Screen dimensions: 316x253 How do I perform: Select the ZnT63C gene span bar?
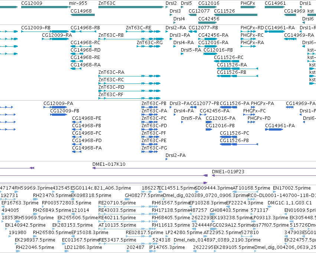(131, 7)
